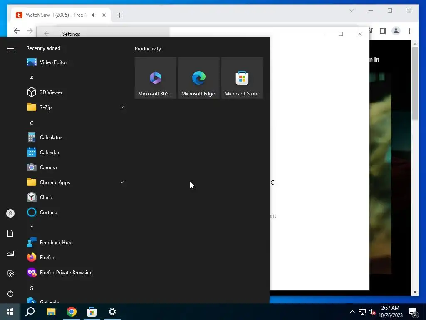Open Chrome profile menu
This screenshot has width=426, height=320.
coord(396,31)
